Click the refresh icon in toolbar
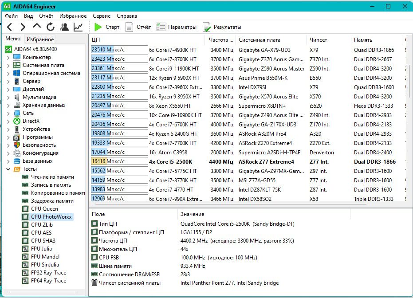Screen dimensions: 413x298 (51, 27)
